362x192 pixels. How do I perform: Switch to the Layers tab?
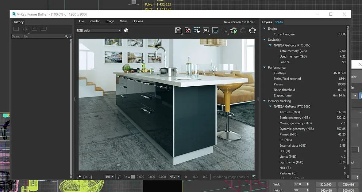(267, 22)
